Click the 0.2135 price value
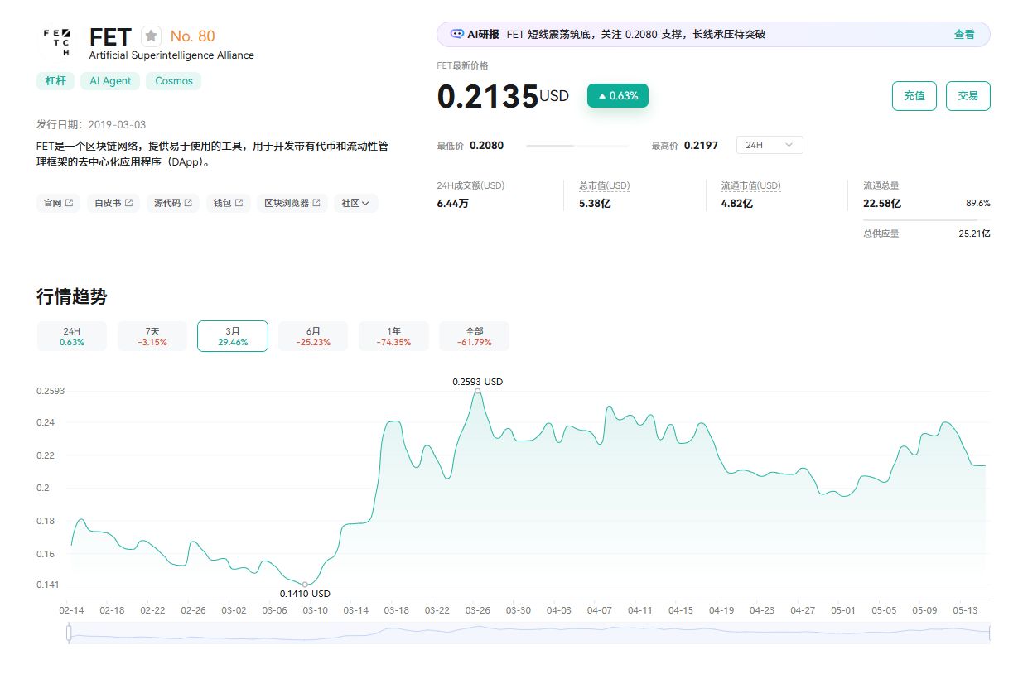The image size is (1023, 679). [x=488, y=97]
